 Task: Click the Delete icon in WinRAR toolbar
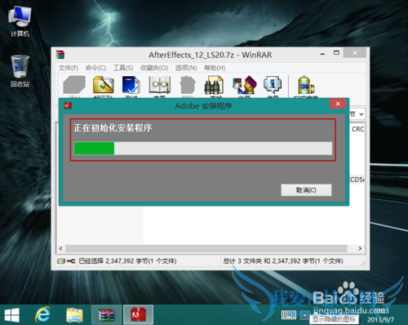click(188, 85)
